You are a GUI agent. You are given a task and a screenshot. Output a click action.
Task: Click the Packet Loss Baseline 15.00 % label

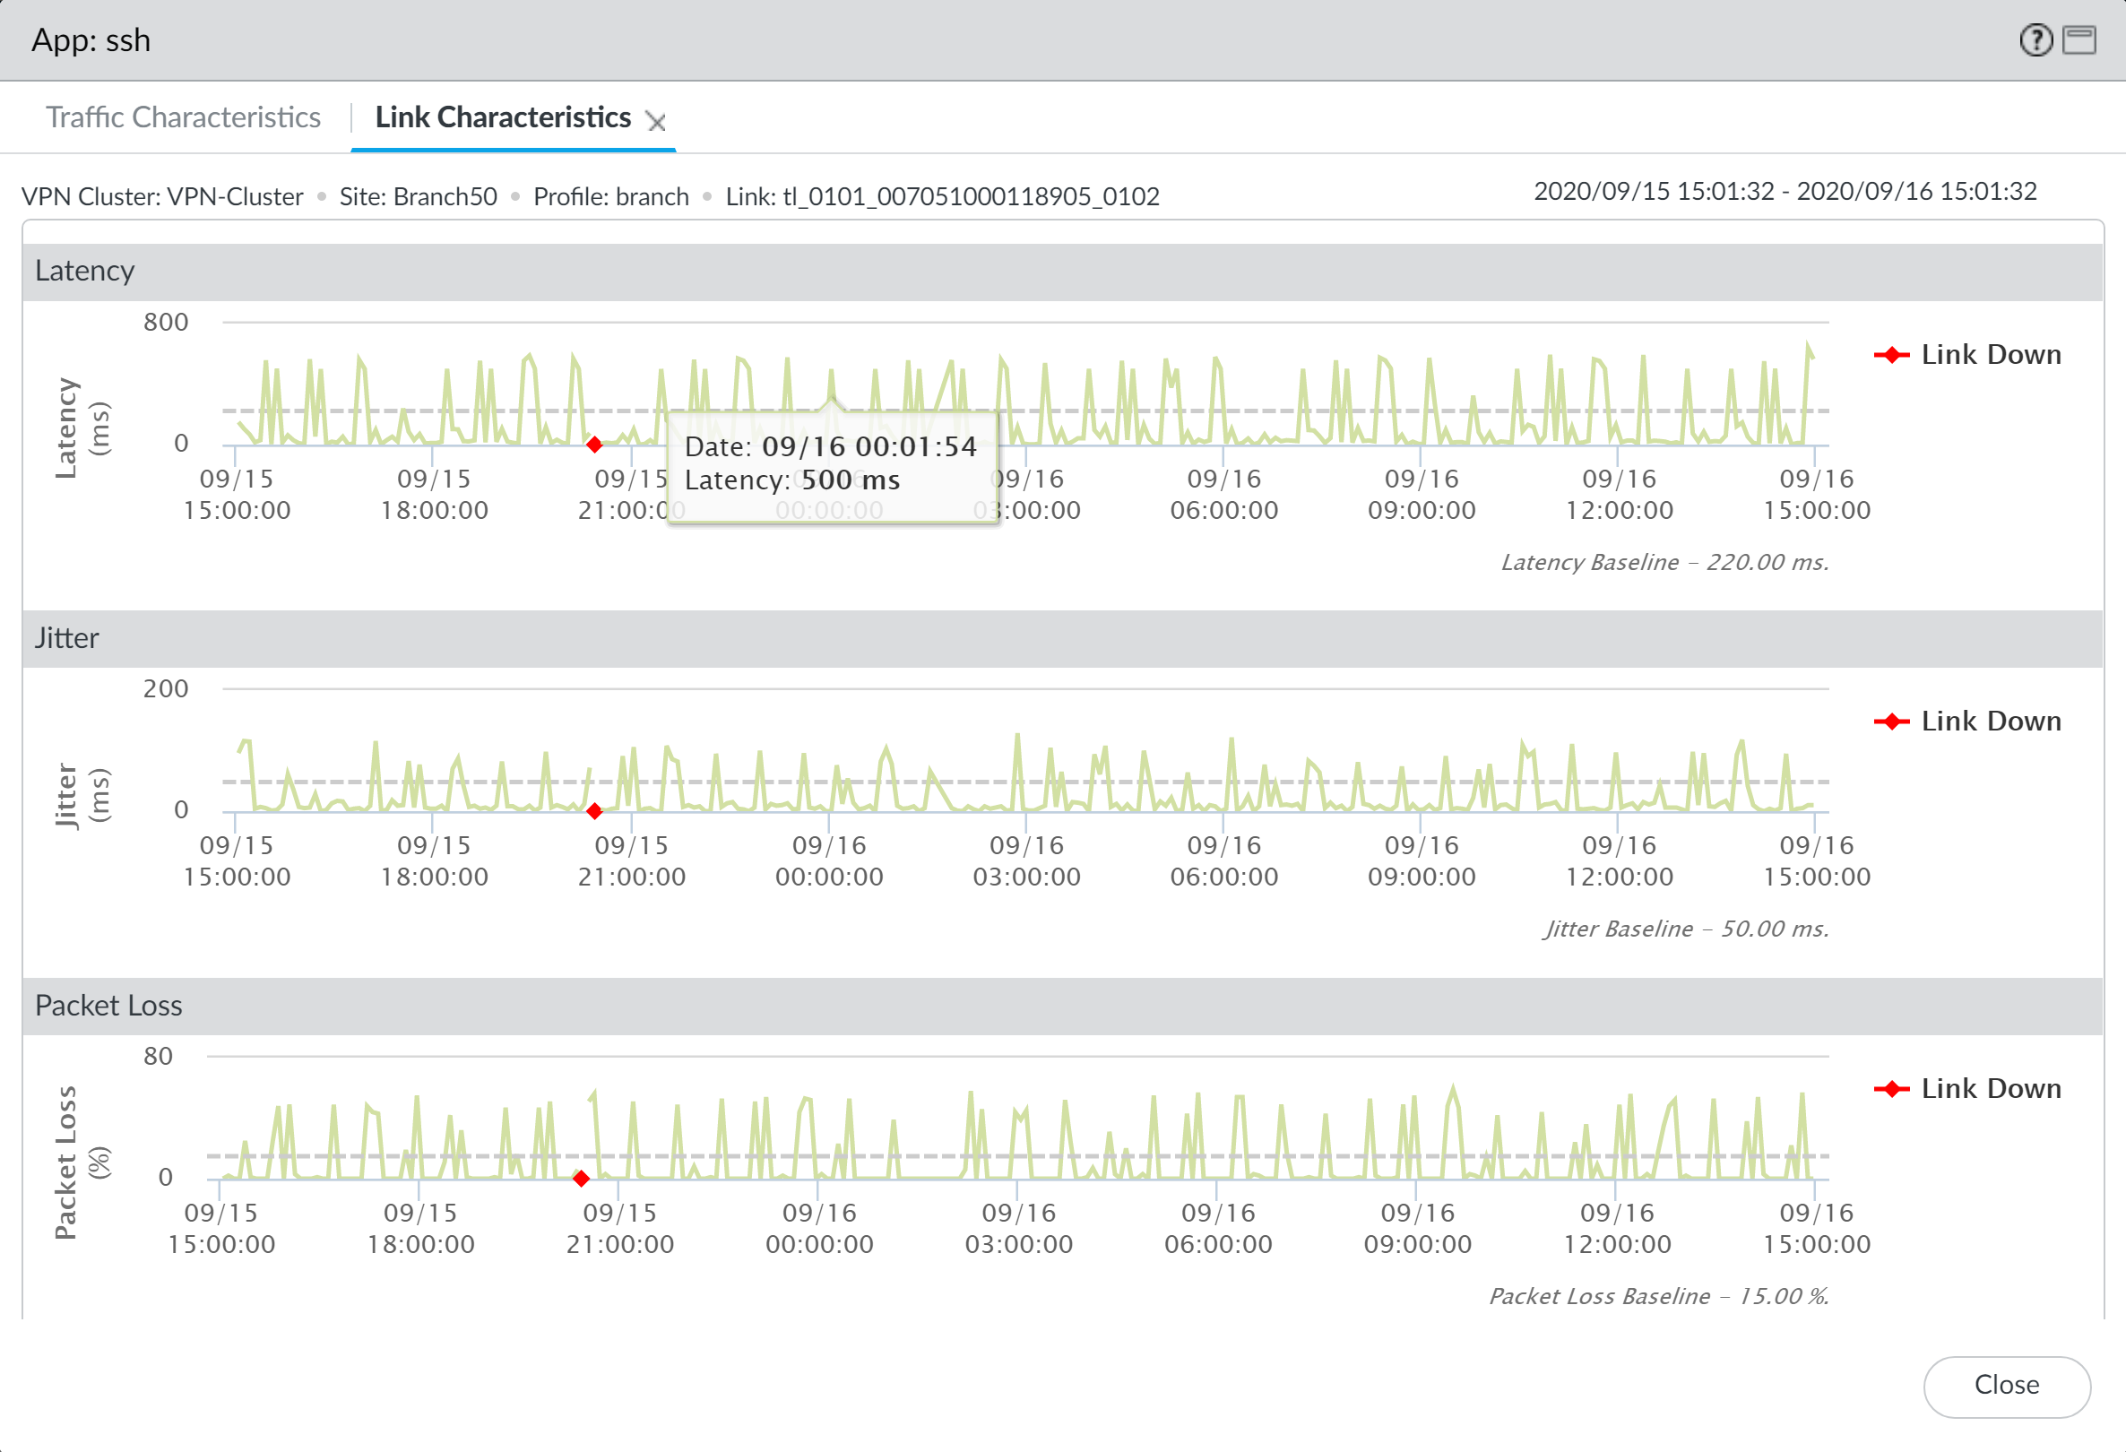point(1657,1295)
